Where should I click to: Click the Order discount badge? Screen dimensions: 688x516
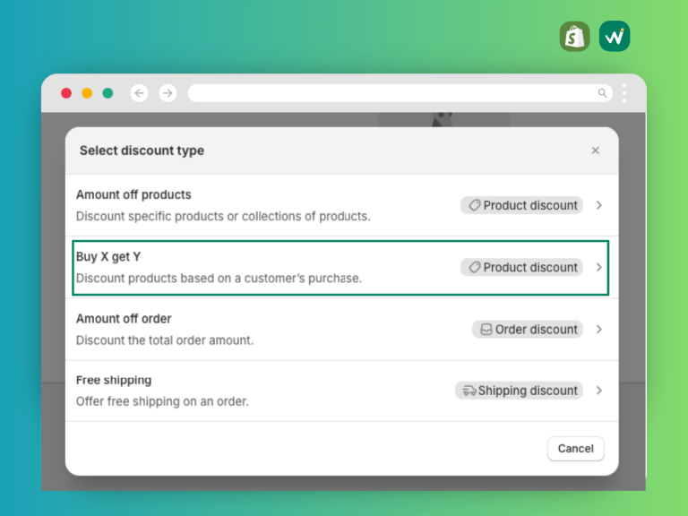click(528, 330)
